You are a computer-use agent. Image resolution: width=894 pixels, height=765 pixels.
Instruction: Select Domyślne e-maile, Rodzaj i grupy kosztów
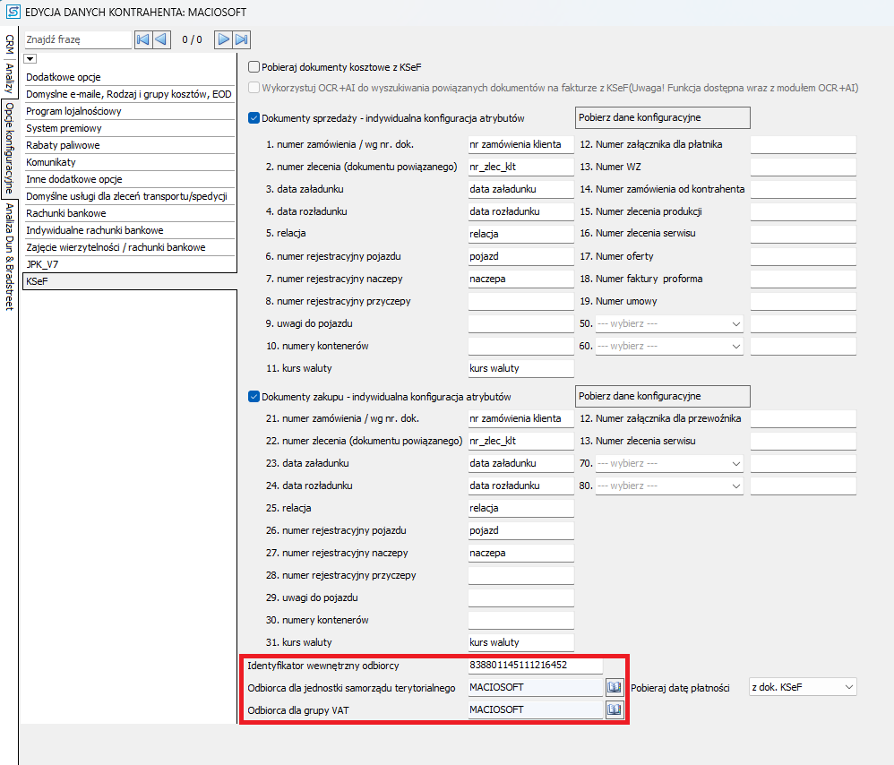click(x=129, y=94)
